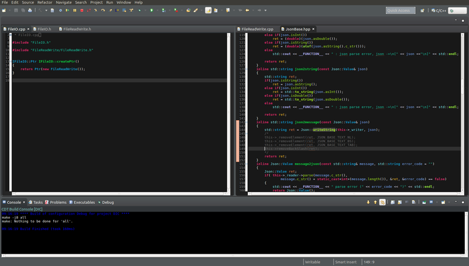469x266 pixels.
Task: Open the forward navigation history dropdown
Action: 265,10
